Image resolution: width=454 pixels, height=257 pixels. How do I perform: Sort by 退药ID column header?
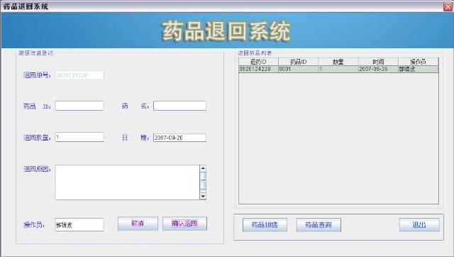[x=258, y=62]
